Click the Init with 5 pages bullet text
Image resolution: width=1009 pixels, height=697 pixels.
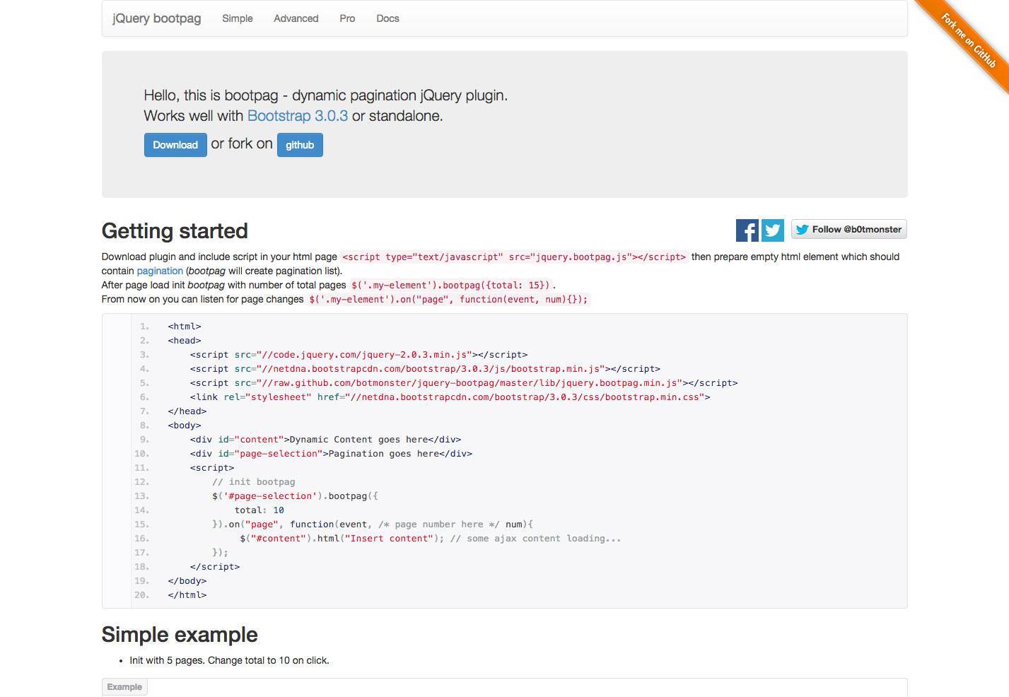click(230, 660)
